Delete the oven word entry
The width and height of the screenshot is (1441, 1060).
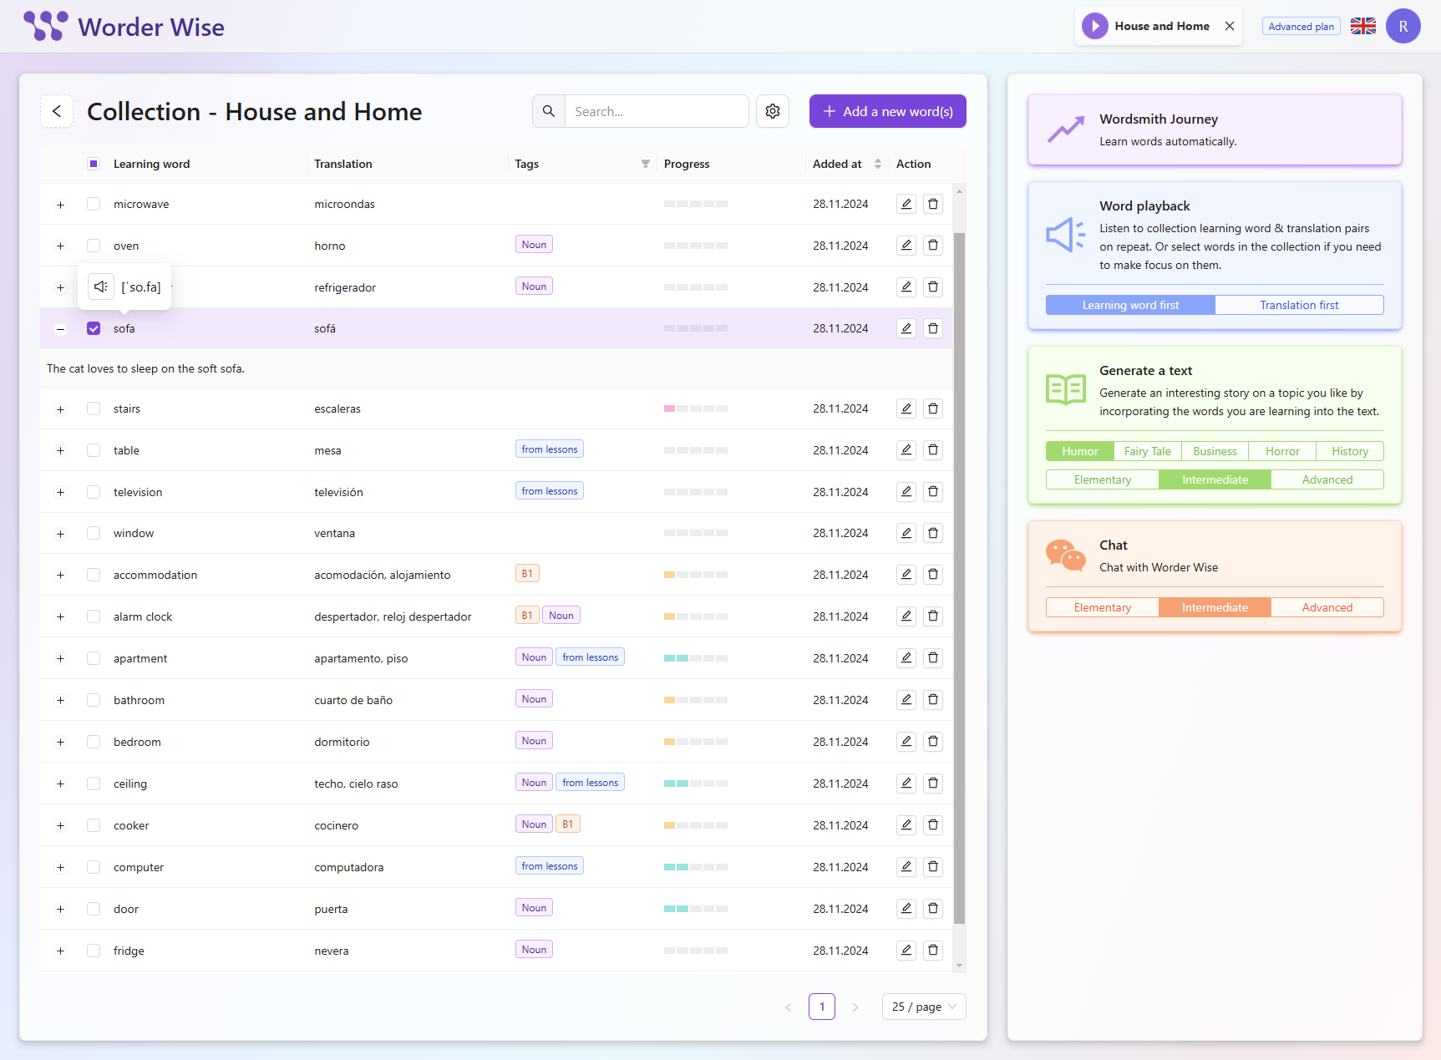click(x=933, y=246)
